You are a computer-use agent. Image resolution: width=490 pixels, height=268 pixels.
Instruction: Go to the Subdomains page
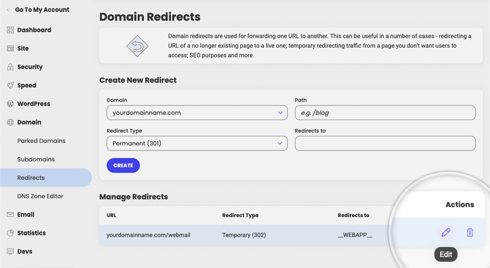[x=36, y=159]
